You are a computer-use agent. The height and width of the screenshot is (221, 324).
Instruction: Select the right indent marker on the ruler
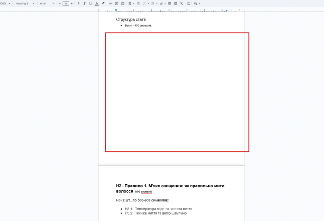(x=227, y=10)
